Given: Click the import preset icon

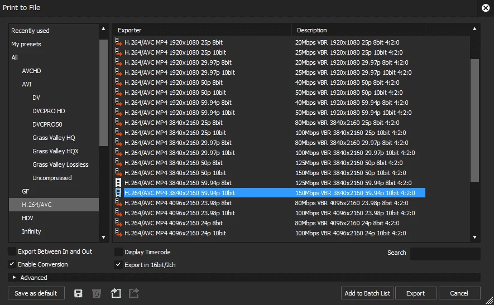Looking at the screenshot, I should [116, 293].
